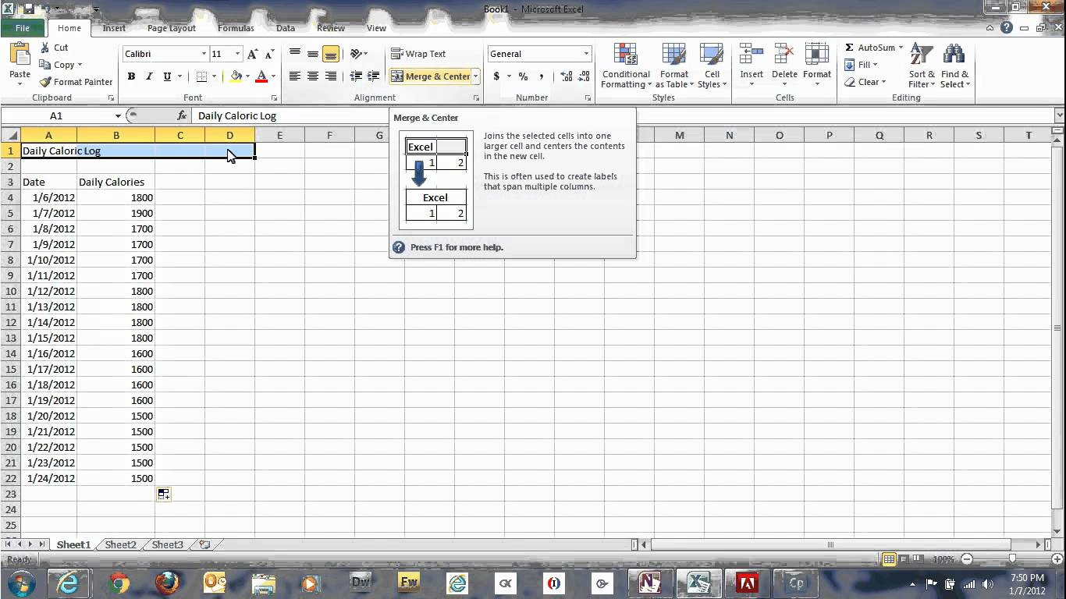Click the Delete cells button
Screen dimensions: 1066x599
click(784, 65)
